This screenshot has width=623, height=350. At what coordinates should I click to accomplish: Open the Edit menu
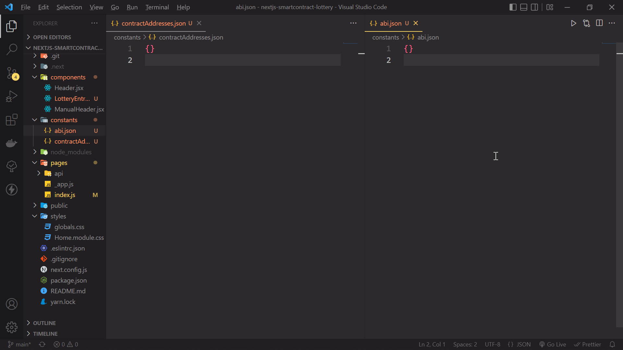(43, 7)
